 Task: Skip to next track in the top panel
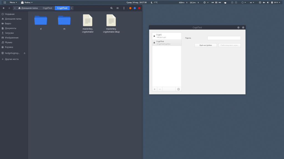220,2
